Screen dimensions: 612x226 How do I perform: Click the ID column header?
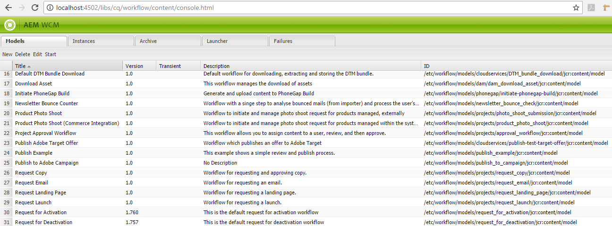pyautogui.click(x=517, y=66)
